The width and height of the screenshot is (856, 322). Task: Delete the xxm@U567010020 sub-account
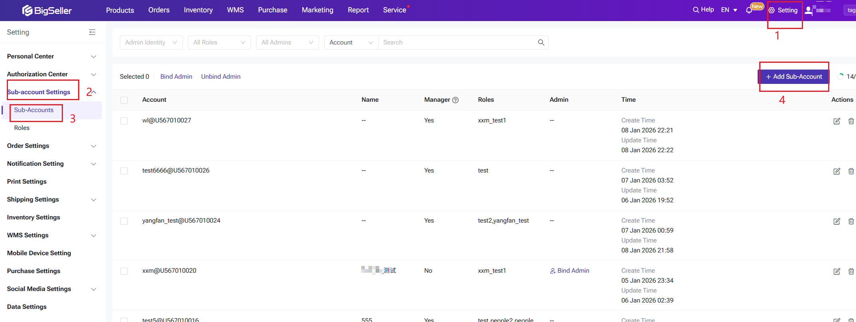point(851,272)
